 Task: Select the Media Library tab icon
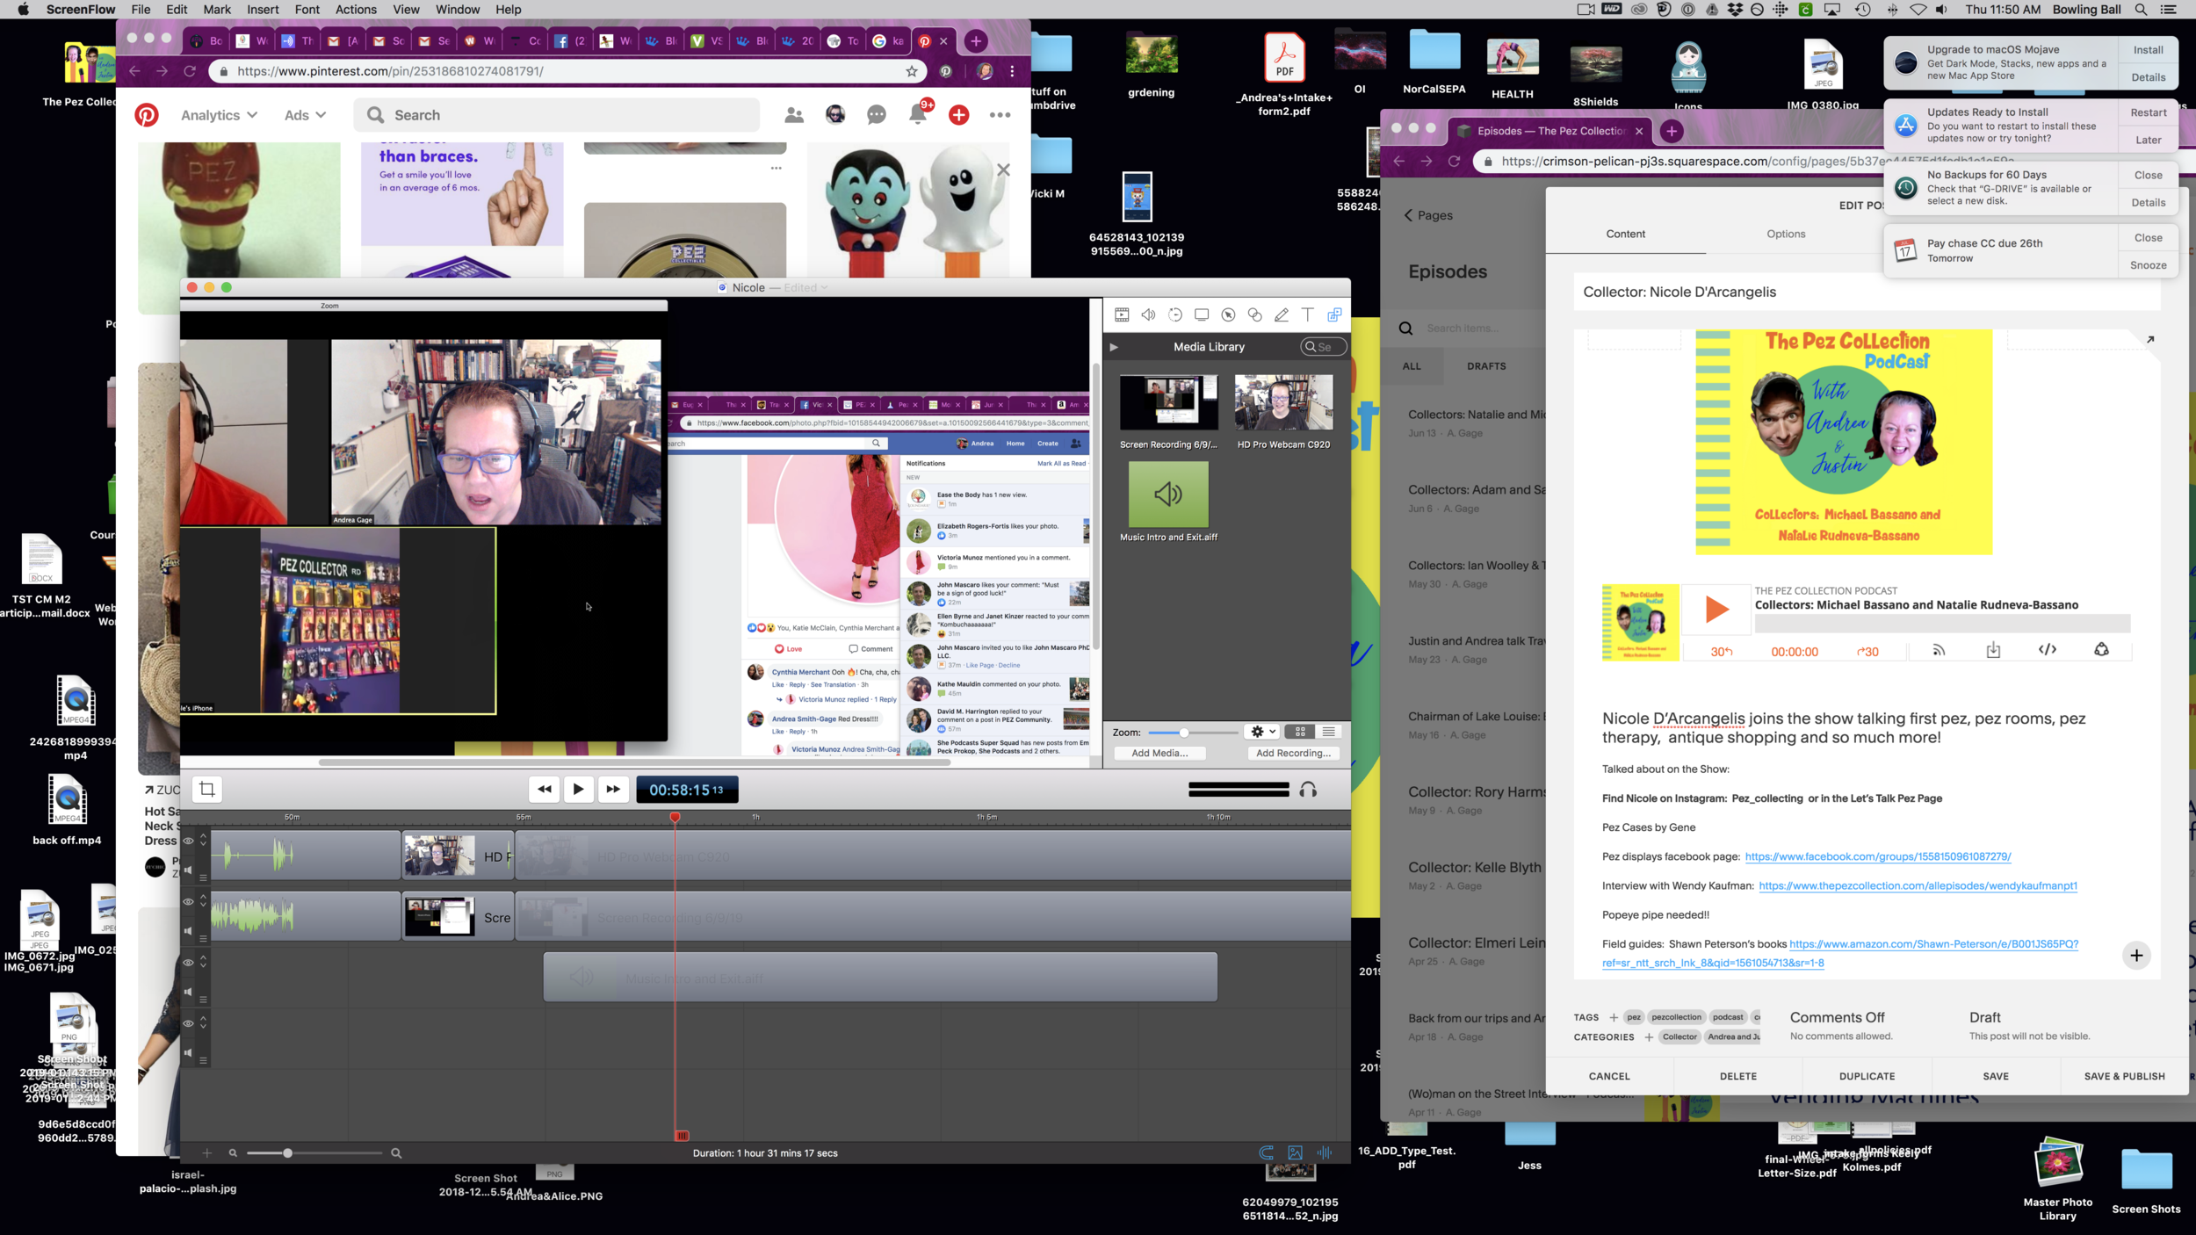click(1334, 314)
